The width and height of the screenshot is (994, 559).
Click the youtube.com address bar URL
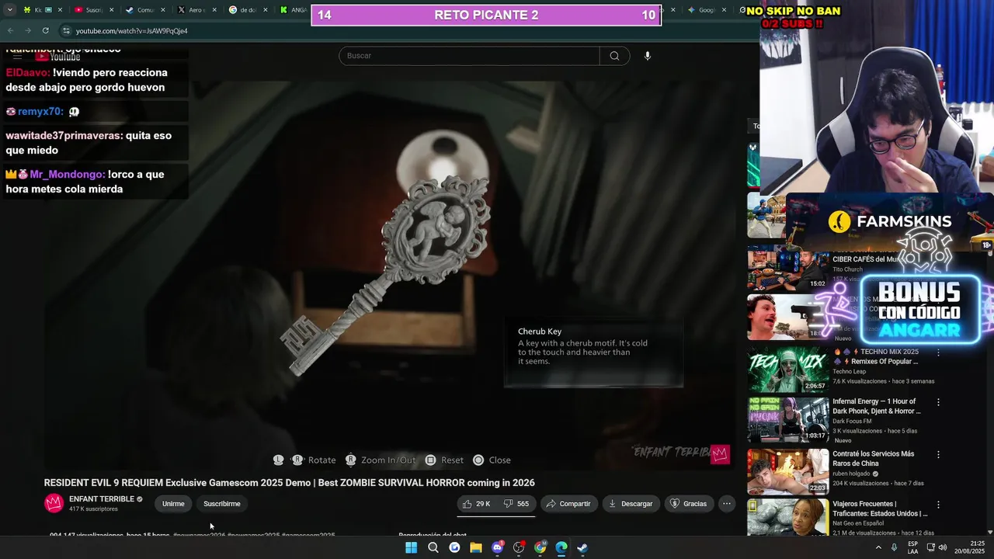pos(132,31)
